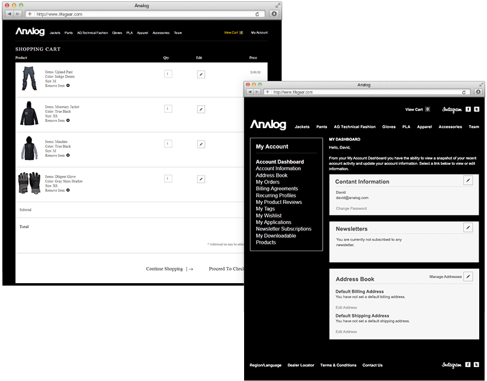This screenshot has width=487, height=381.
Task: Edit the Monetary Jacket cart item
Action: [201, 109]
